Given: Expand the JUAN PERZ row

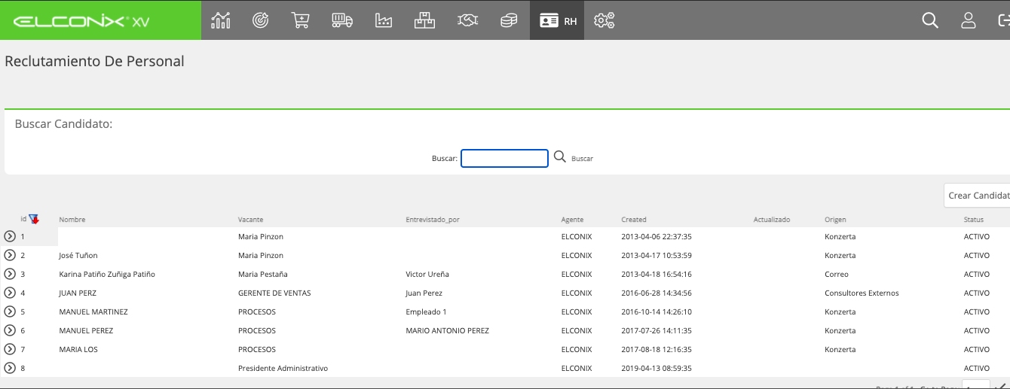Looking at the screenshot, I should click(10, 293).
